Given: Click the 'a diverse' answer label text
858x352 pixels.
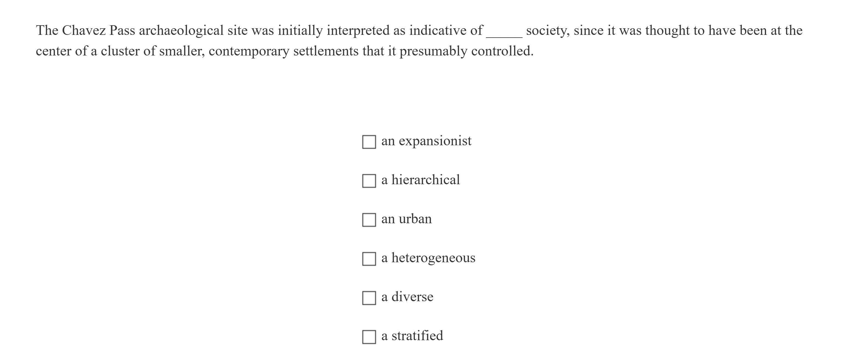Looking at the screenshot, I should tap(407, 297).
